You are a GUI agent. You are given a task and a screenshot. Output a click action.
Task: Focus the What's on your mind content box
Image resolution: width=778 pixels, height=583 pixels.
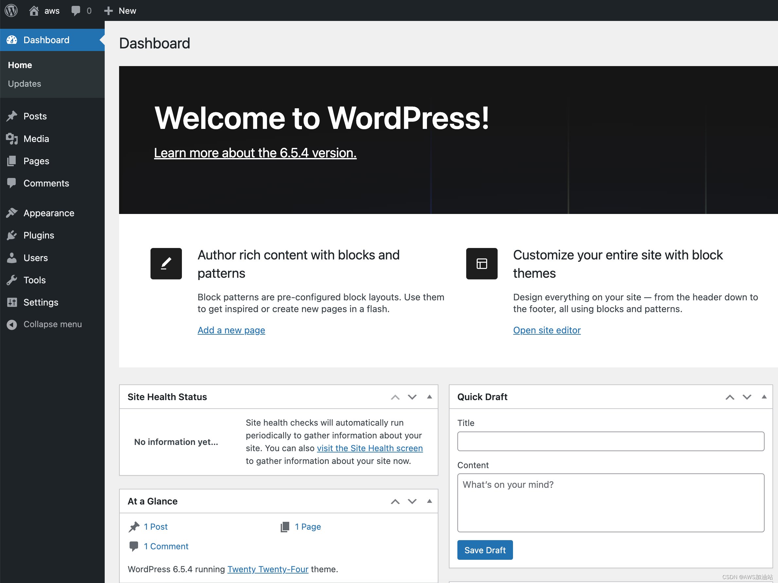(610, 503)
